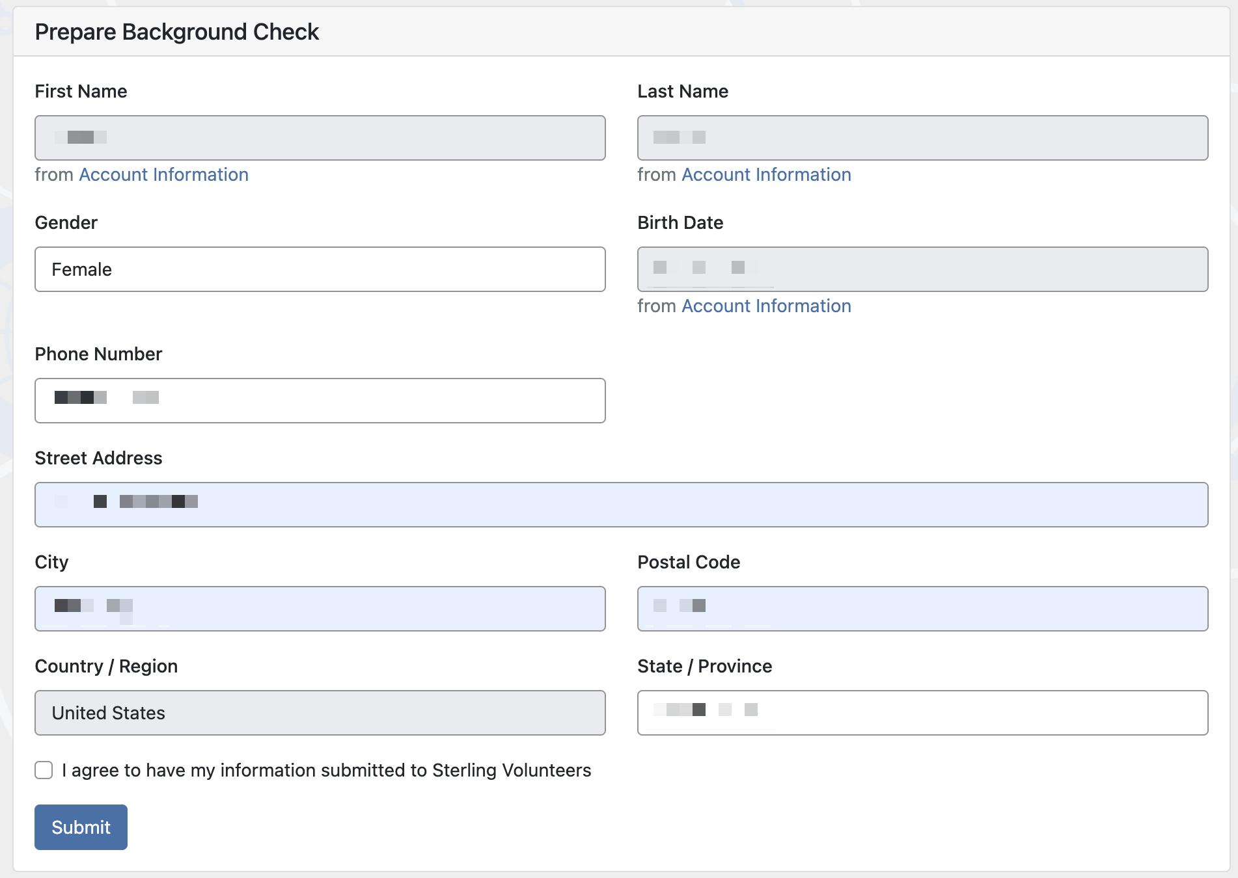Click the Gender label
This screenshot has height=878, width=1238.
(x=66, y=222)
